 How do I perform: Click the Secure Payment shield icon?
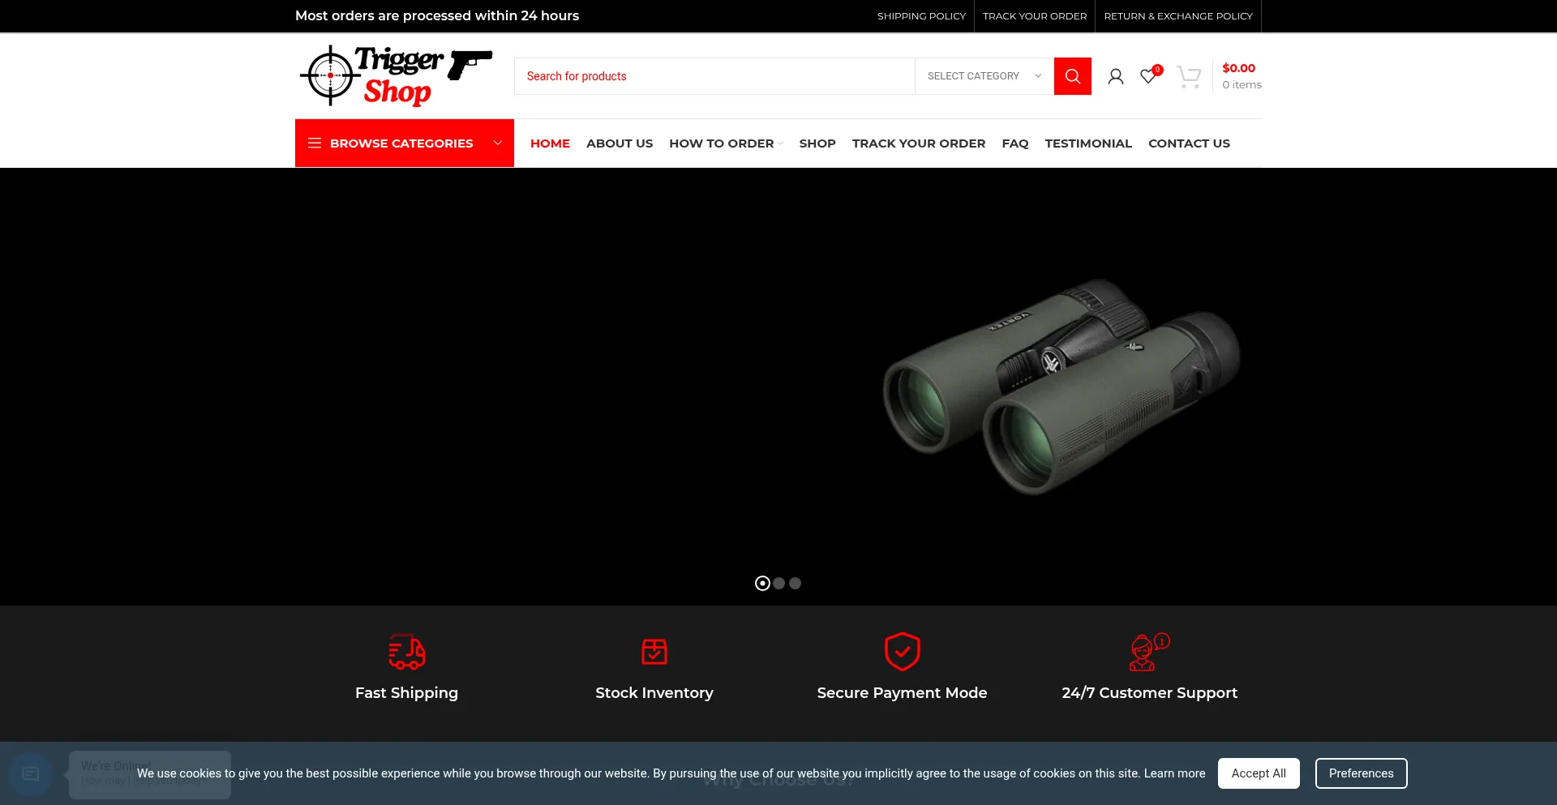pyautogui.click(x=902, y=652)
